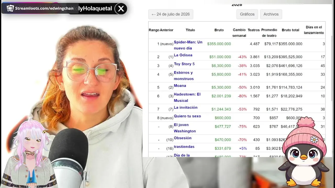
Task: Open the Toy Story 5 title link
Action: (x=184, y=64)
